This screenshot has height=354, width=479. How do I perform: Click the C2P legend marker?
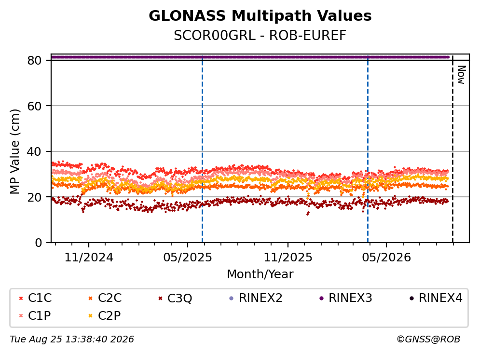tap(90, 316)
